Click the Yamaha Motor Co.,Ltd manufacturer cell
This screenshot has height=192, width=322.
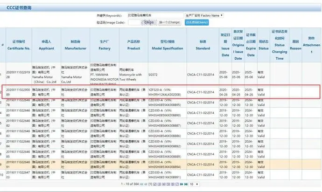point(74,75)
